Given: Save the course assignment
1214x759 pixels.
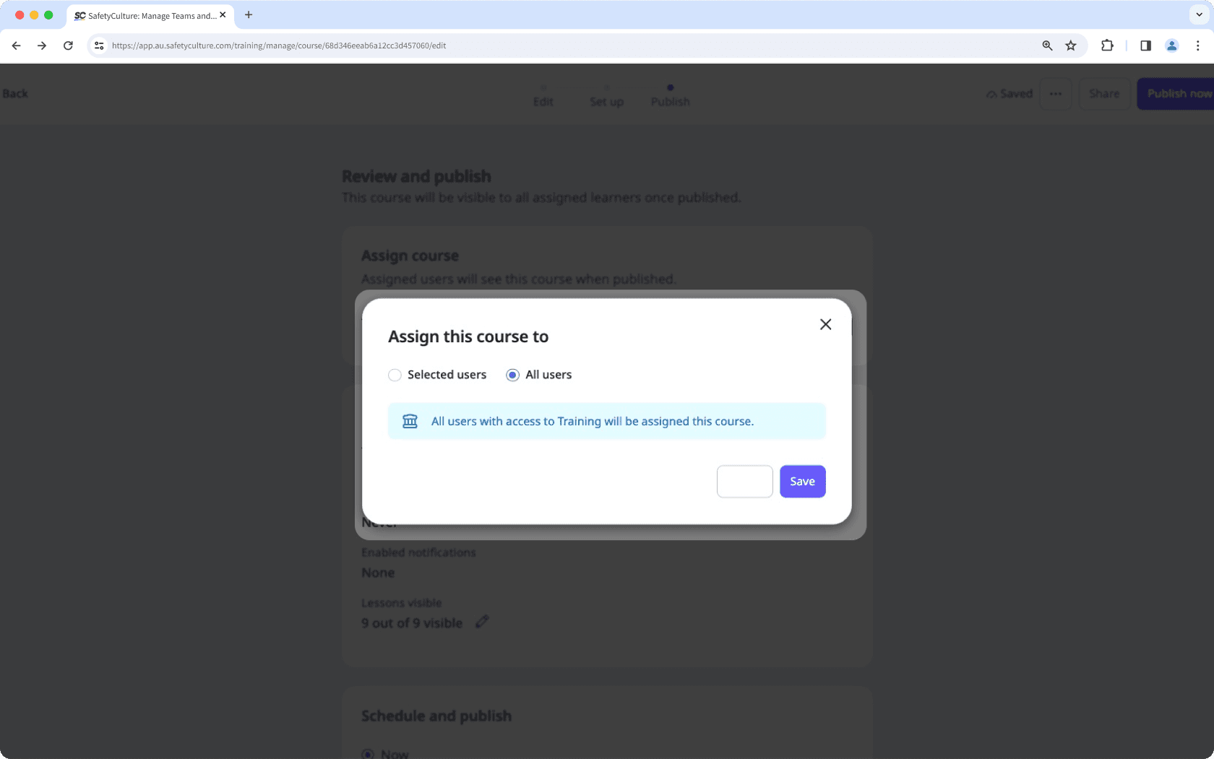Looking at the screenshot, I should click(802, 481).
